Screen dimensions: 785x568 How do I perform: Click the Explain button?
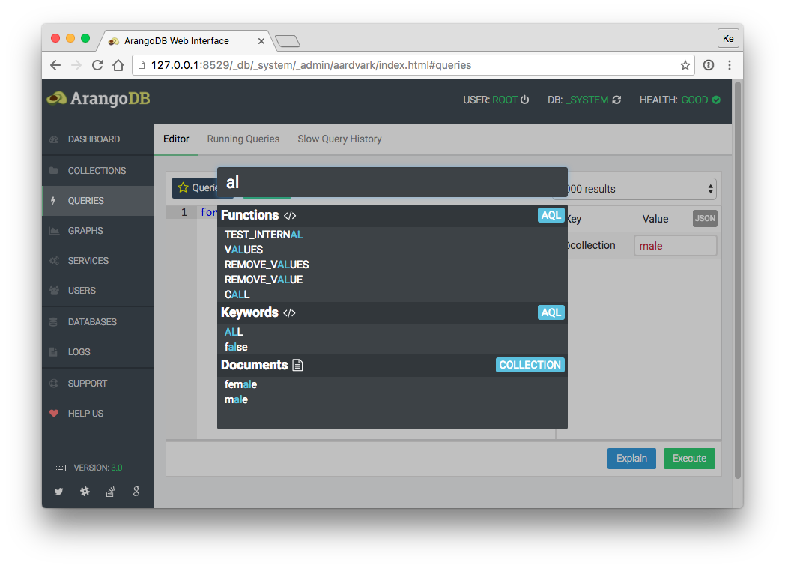(x=631, y=459)
